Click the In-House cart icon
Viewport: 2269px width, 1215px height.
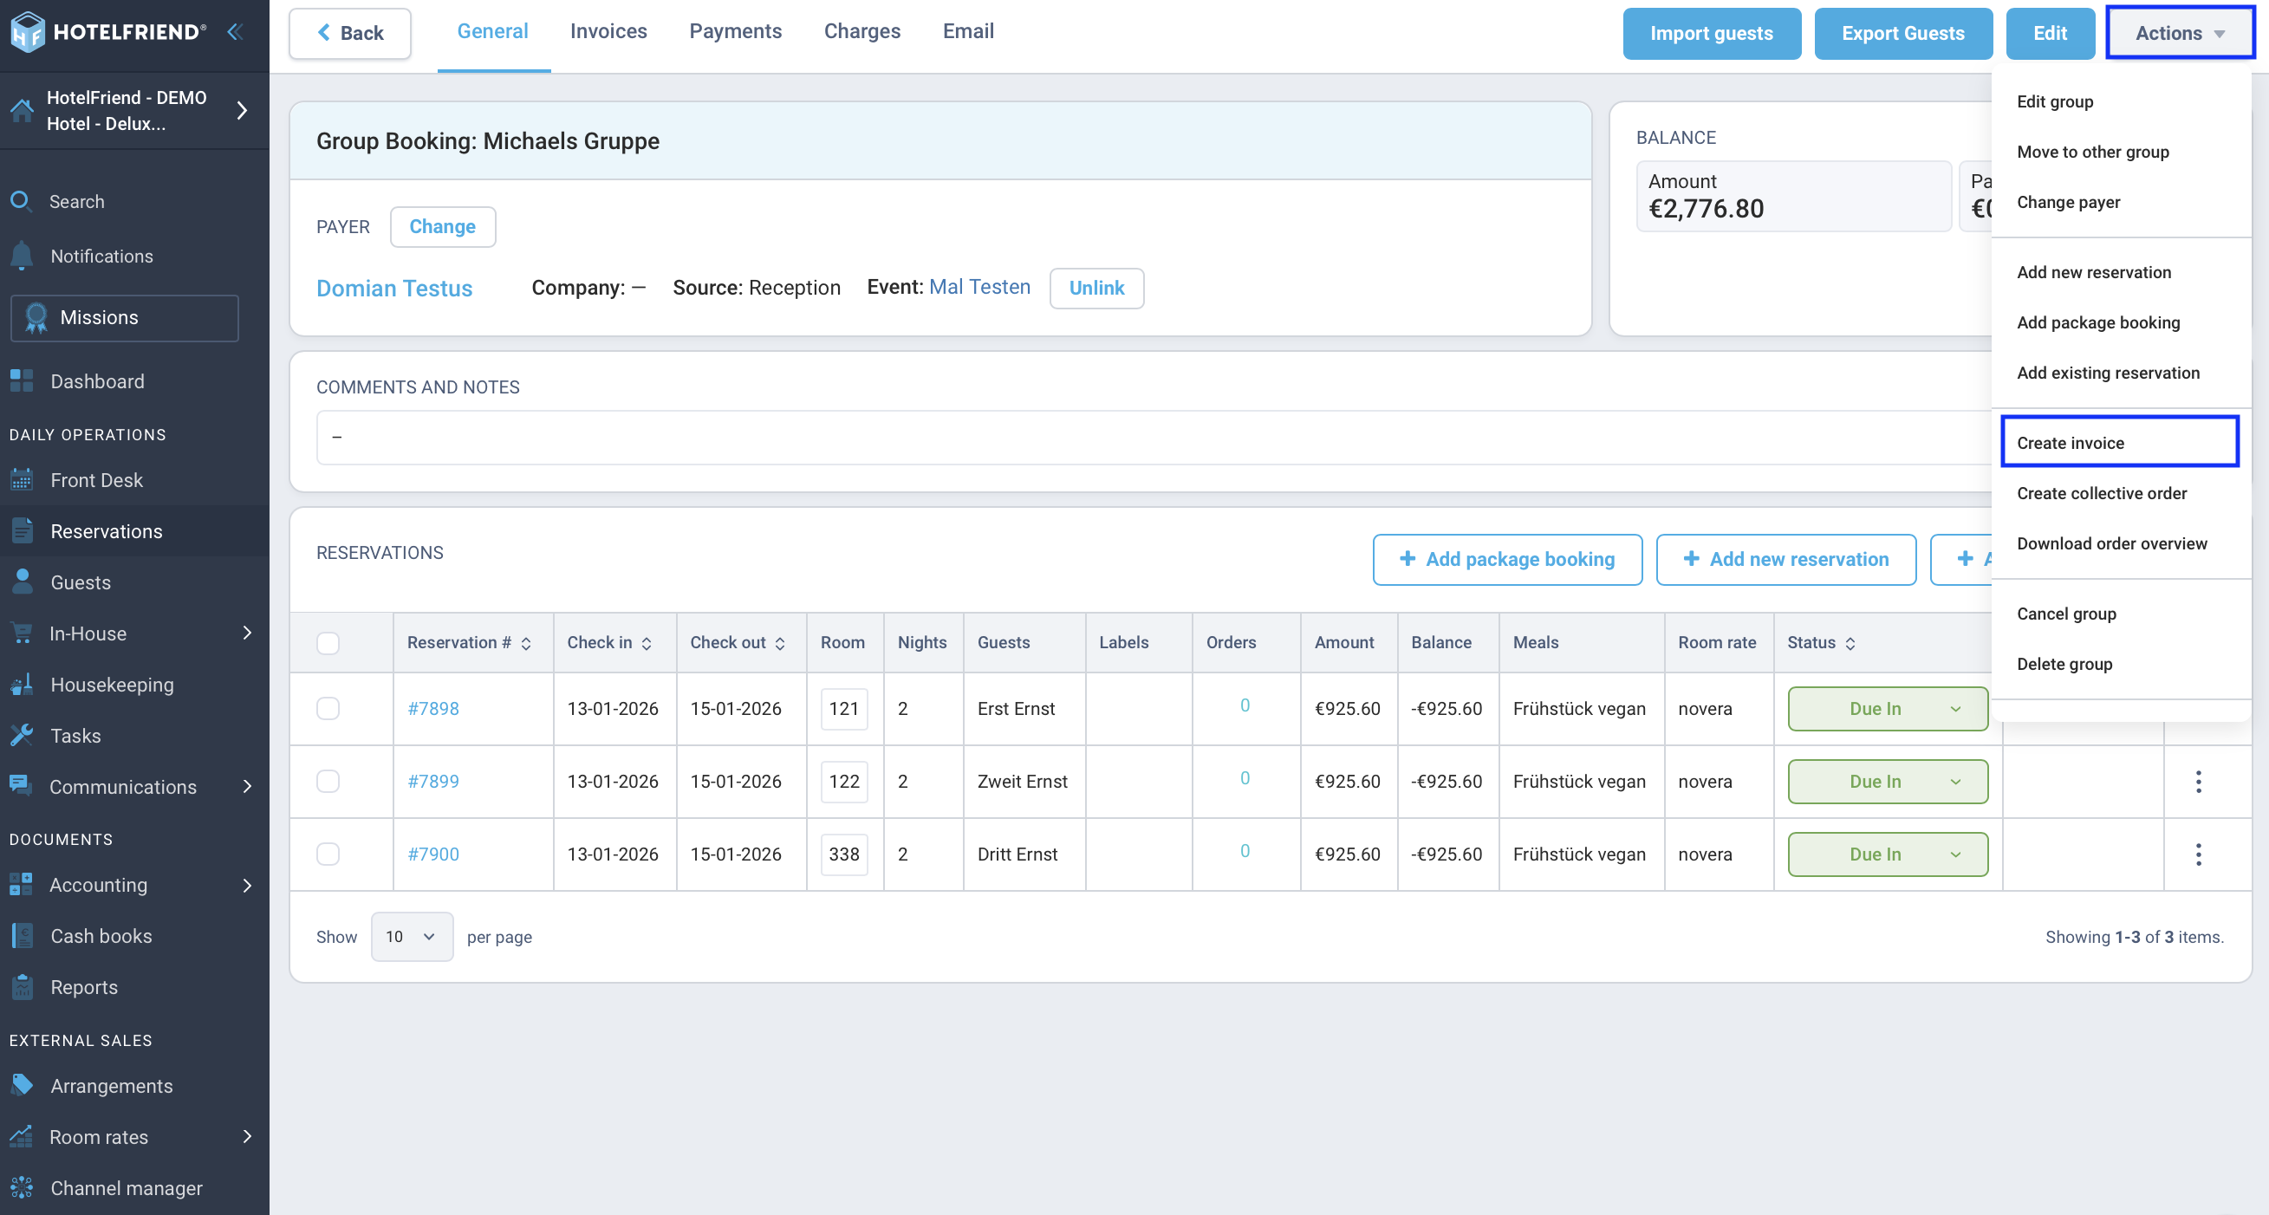point(22,633)
